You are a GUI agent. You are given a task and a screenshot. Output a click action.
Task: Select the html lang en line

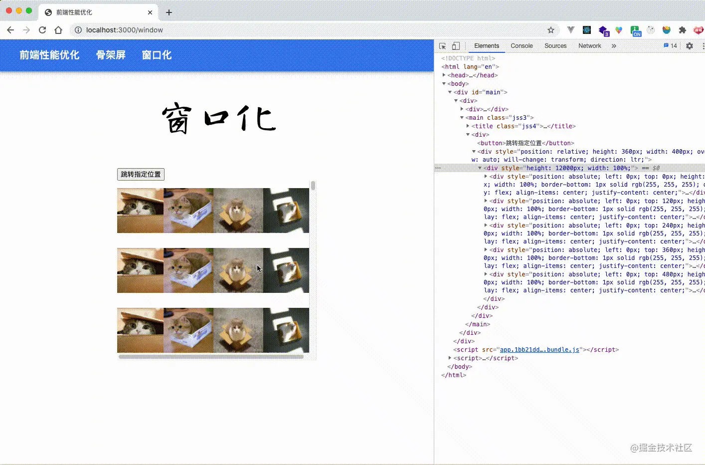(x=470, y=67)
